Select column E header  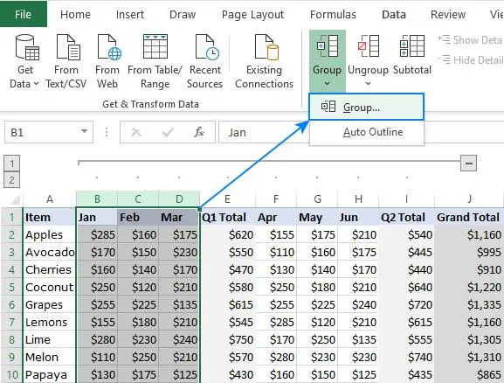click(x=227, y=198)
